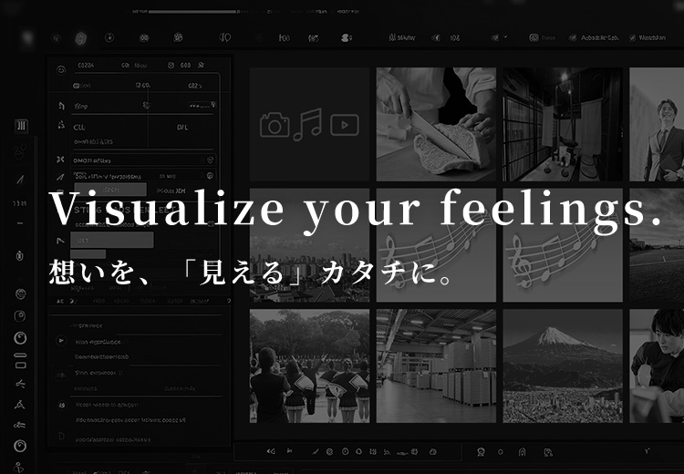The image size is (684, 474).
Task: Click the shield icon in top toolbar
Action: pos(80,38)
